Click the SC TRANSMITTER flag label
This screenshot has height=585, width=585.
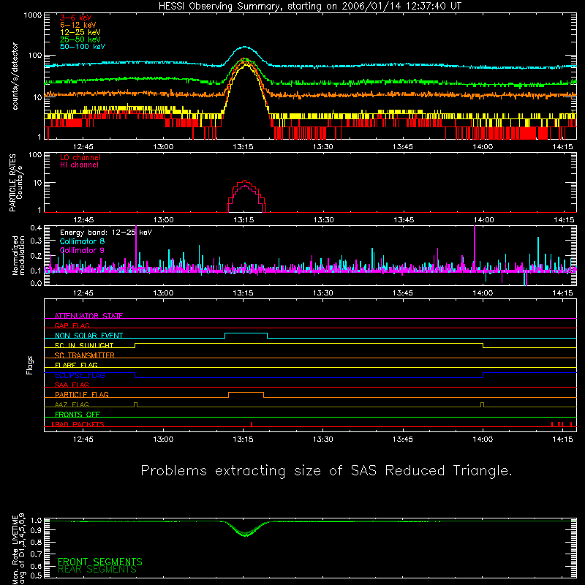tap(85, 355)
